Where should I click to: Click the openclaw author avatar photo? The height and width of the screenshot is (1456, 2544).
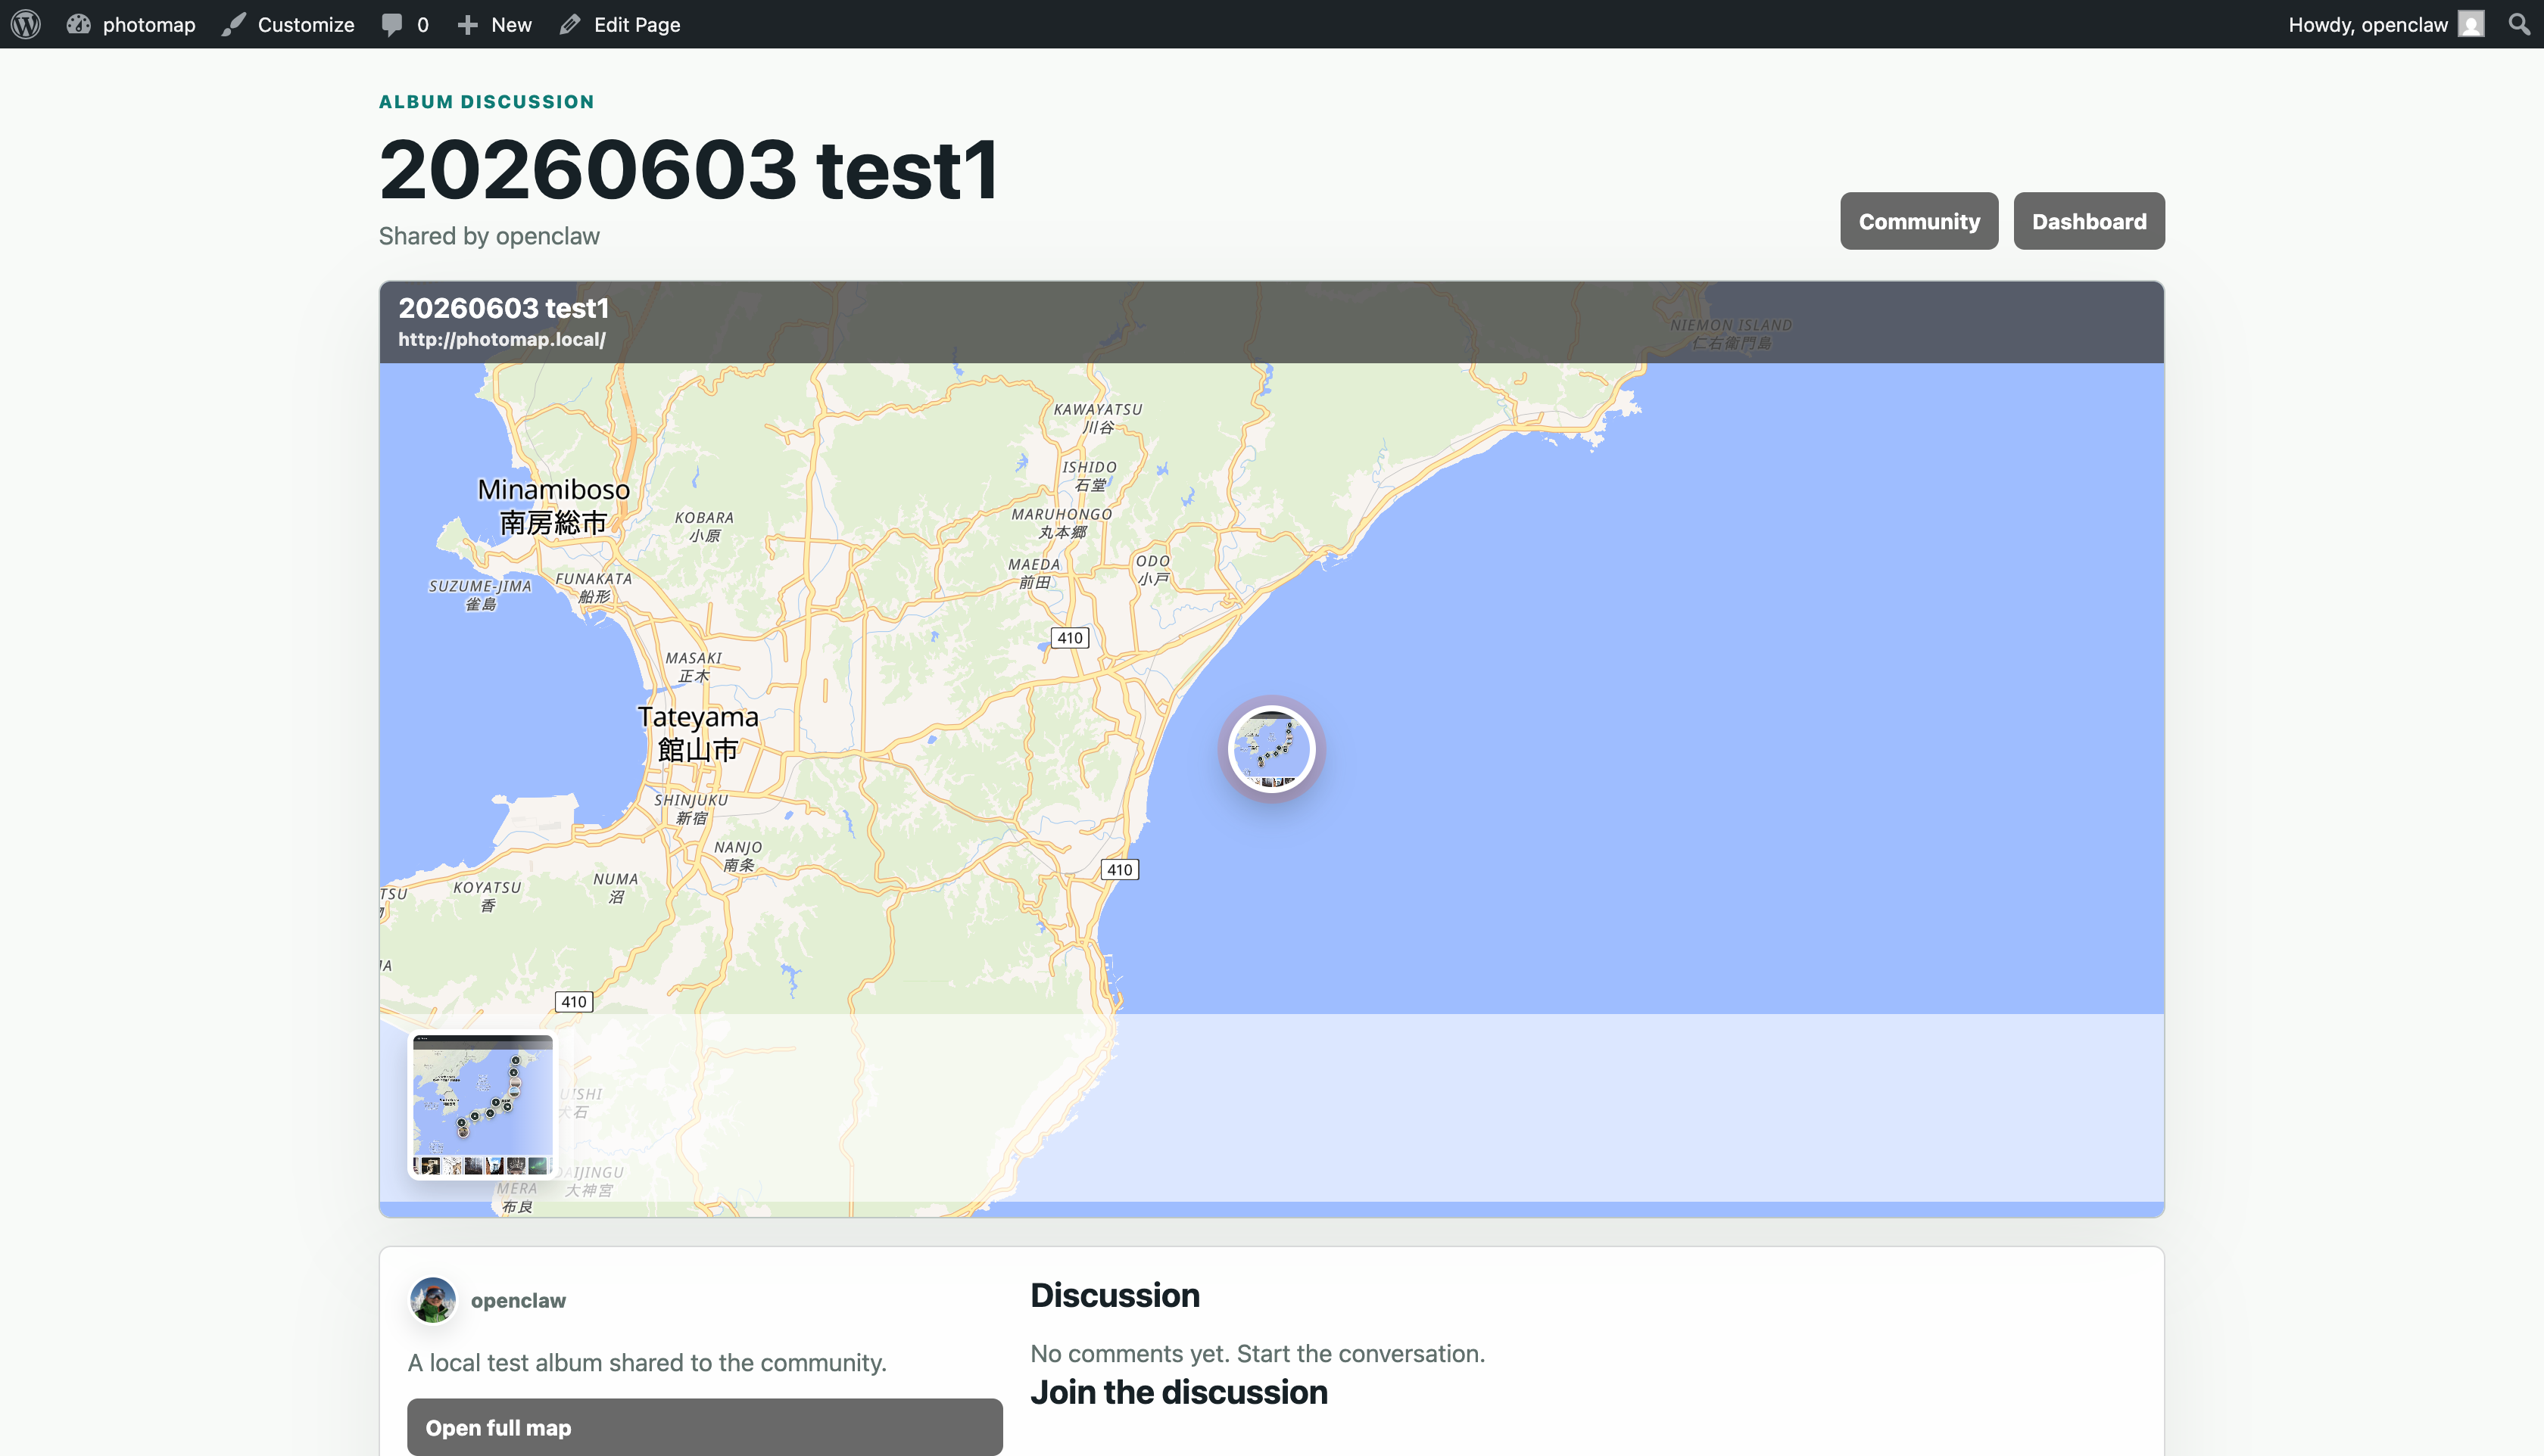tap(432, 1300)
